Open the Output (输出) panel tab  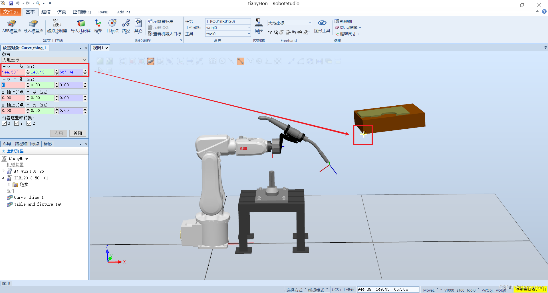point(6,284)
